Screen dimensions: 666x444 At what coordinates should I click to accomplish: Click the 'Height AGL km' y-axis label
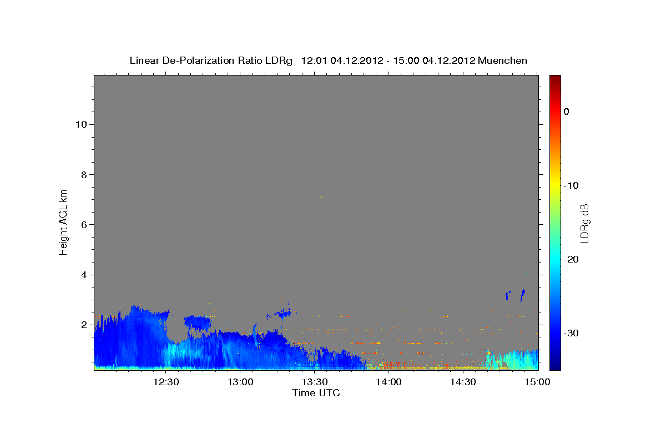[63, 221]
